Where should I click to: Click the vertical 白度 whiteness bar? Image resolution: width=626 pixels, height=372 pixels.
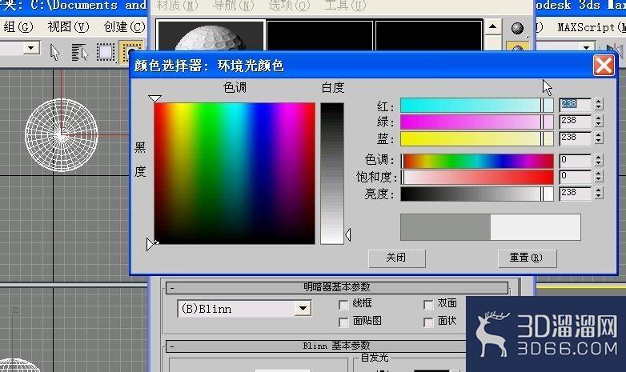pyautogui.click(x=331, y=174)
